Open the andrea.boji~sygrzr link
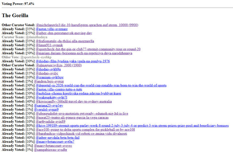 49,81
